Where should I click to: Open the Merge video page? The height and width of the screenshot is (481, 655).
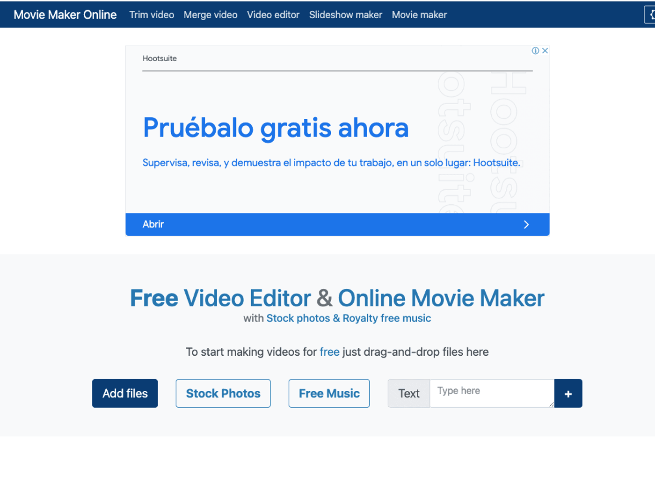pyautogui.click(x=211, y=14)
